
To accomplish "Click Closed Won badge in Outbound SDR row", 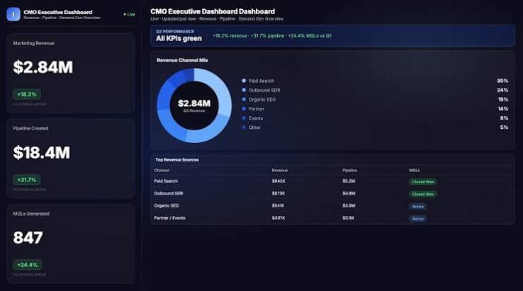I will pos(423,194).
